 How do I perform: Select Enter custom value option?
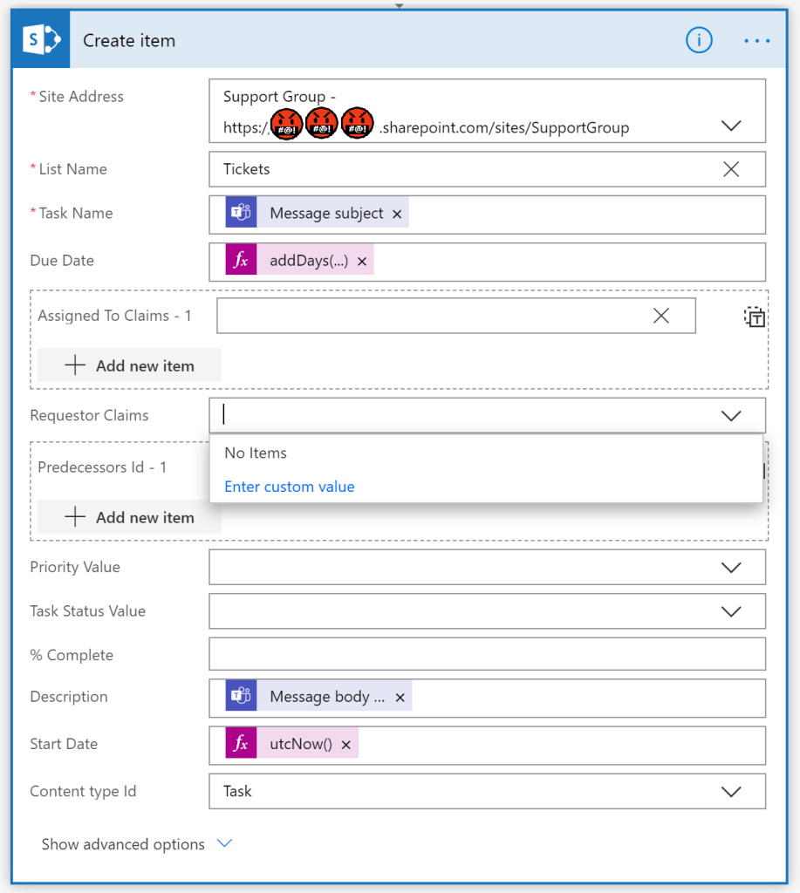[x=290, y=487]
